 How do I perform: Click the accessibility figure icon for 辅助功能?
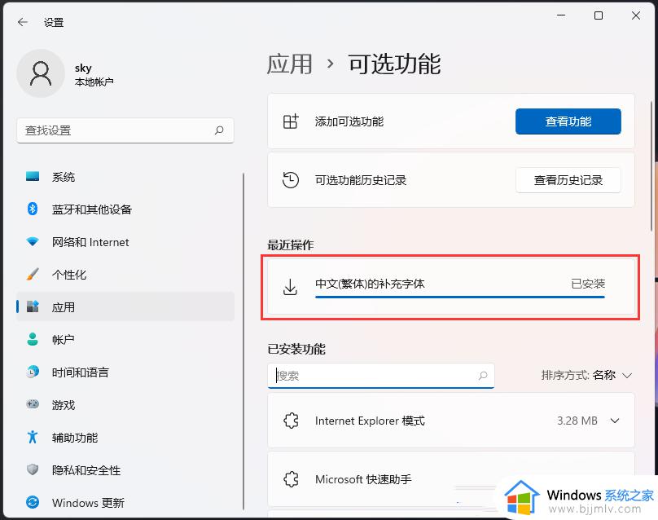(33, 437)
